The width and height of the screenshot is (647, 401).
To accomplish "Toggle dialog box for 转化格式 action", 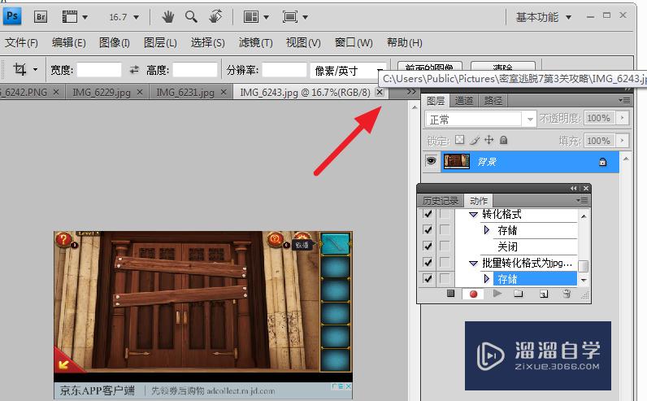I will point(445,213).
